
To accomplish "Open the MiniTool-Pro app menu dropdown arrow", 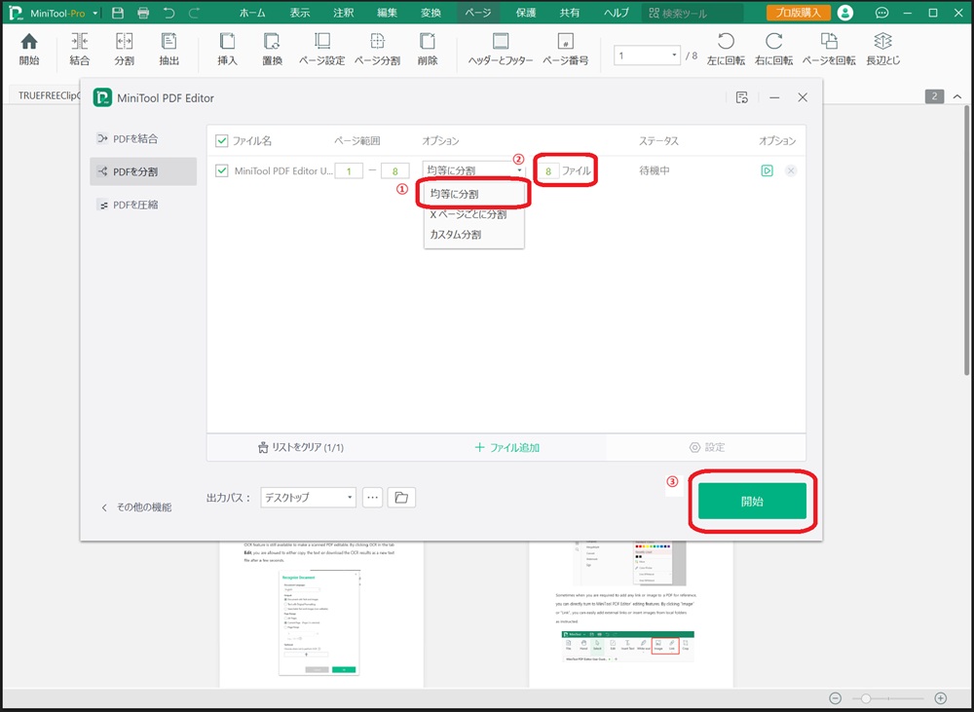I will (x=95, y=13).
